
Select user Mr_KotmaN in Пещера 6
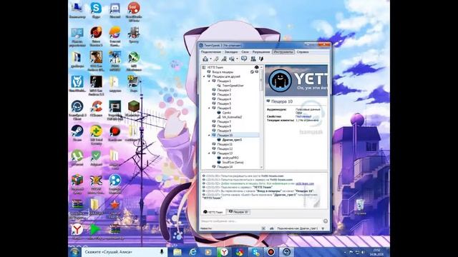pos(232,117)
